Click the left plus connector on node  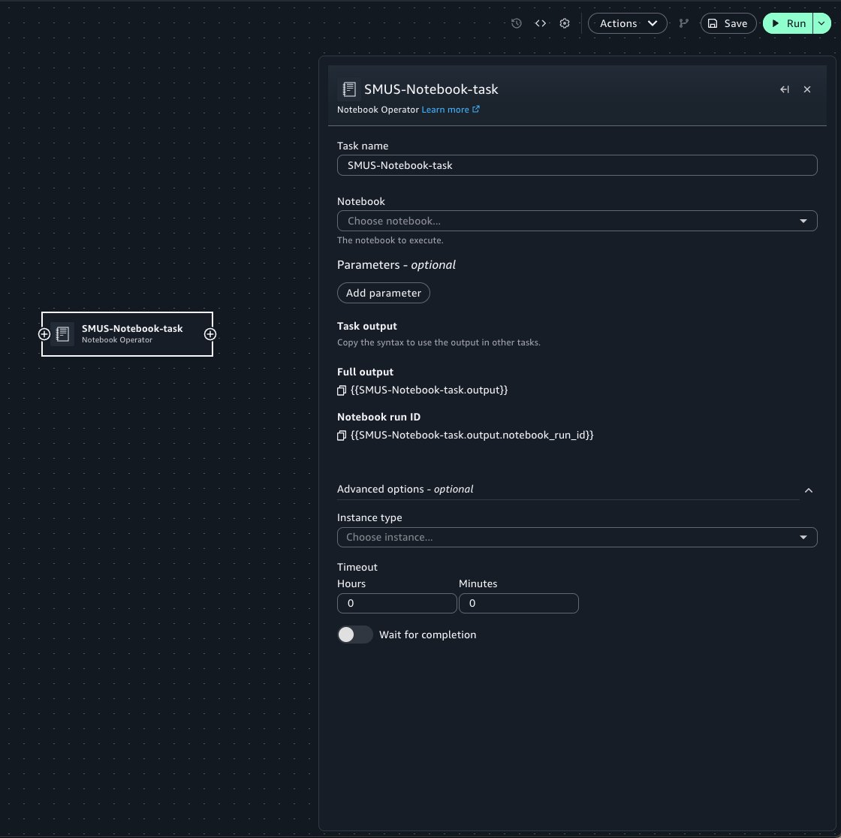(44, 334)
